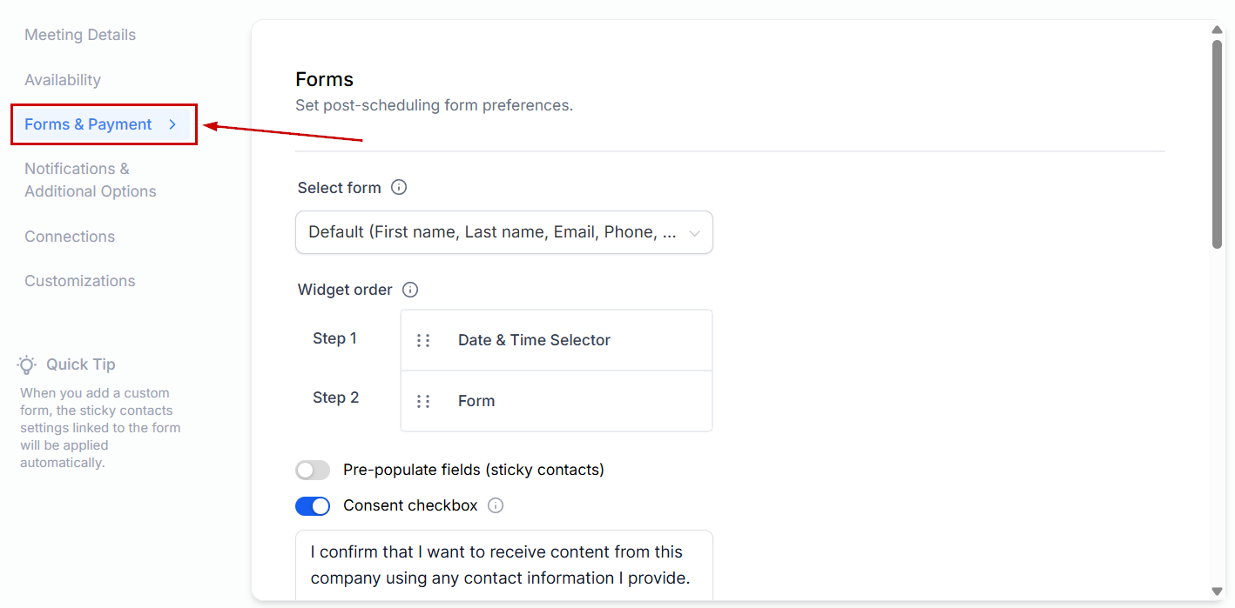Click inside the consent text box

(503, 565)
